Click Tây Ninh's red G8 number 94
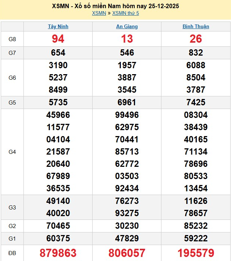The height and width of the screenshot is (261, 231). click(58, 39)
